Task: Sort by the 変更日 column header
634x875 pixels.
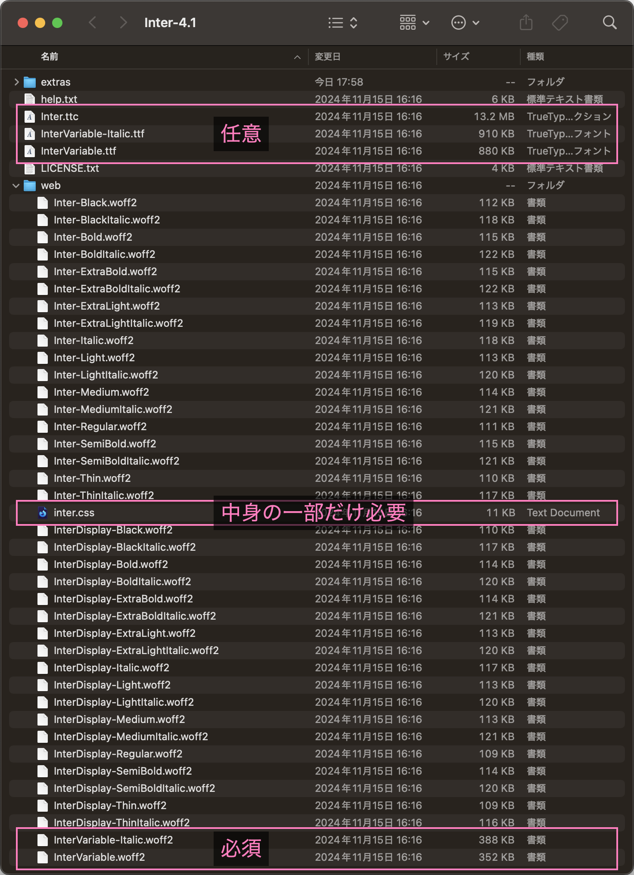Action: [328, 56]
